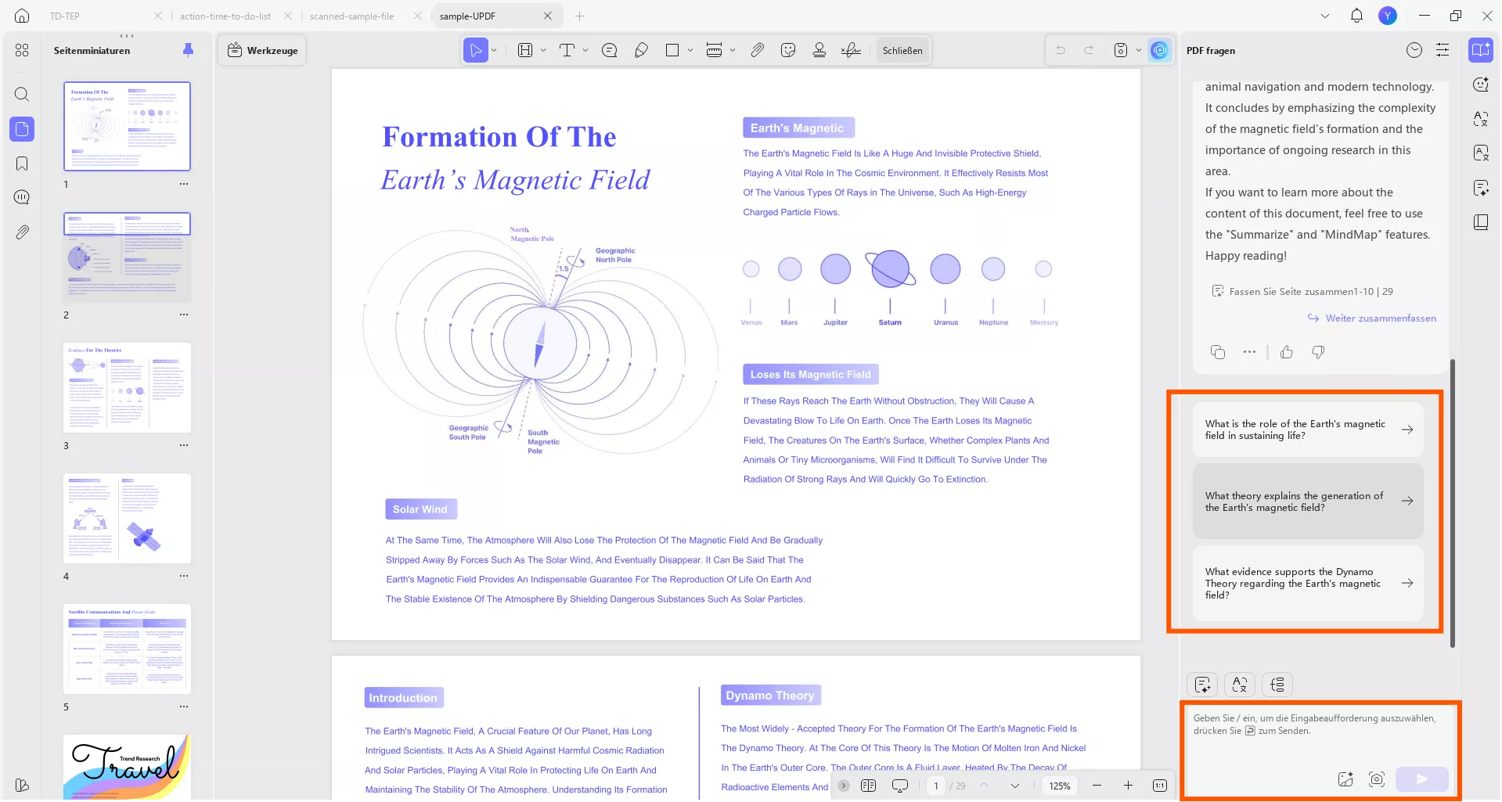
Task: Open chat settings in PDF fragen header
Action: [x=1443, y=50]
